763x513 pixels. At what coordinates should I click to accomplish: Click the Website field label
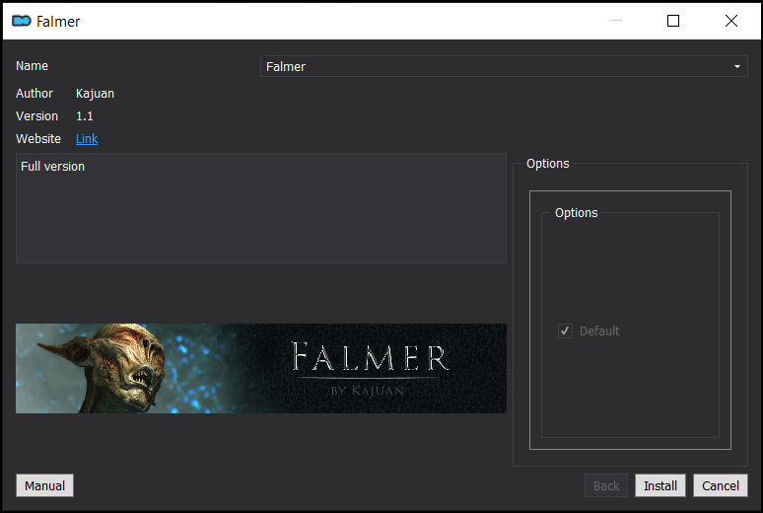(x=38, y=139)
